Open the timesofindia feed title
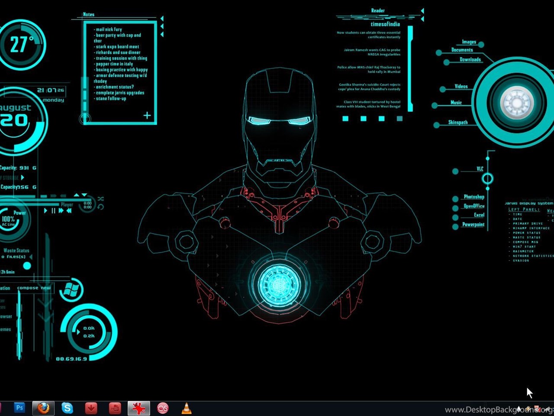 tap(385, 24)
